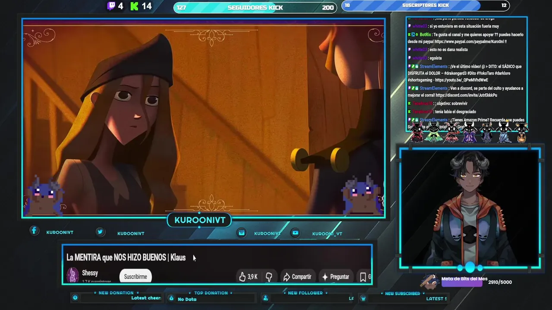
Task: Open Shessy's channel avatar
Action: (73, 275)
